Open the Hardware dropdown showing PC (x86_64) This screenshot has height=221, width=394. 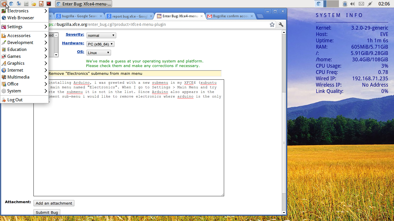point(100,44)
